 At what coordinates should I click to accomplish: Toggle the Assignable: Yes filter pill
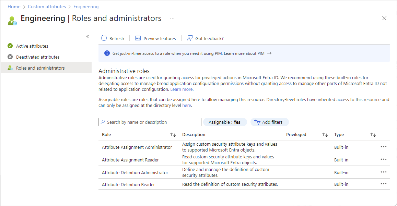tap(225, 122)
